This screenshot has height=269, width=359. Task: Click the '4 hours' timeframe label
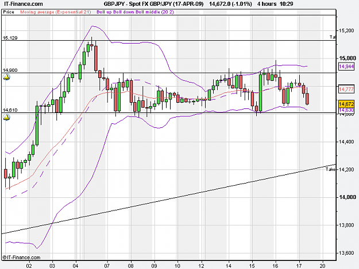(x=267, y=4)
